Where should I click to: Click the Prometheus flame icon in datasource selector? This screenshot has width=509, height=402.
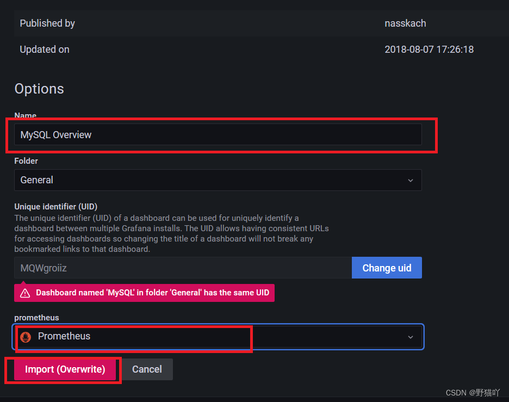coord(26,337)
